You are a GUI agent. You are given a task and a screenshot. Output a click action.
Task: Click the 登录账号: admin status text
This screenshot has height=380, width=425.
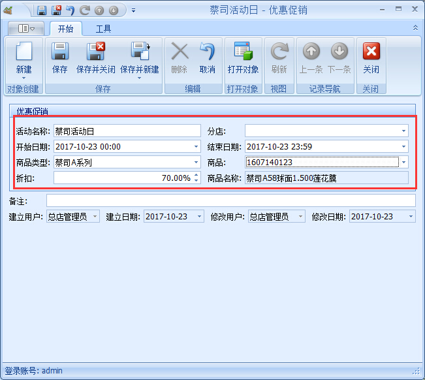click(33, 370)
